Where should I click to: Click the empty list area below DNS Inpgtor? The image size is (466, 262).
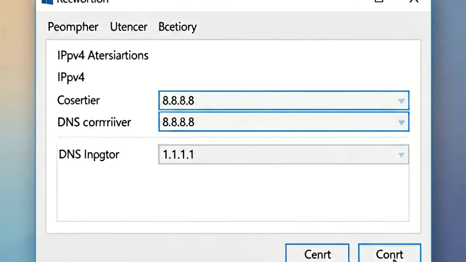click(233, 193)
